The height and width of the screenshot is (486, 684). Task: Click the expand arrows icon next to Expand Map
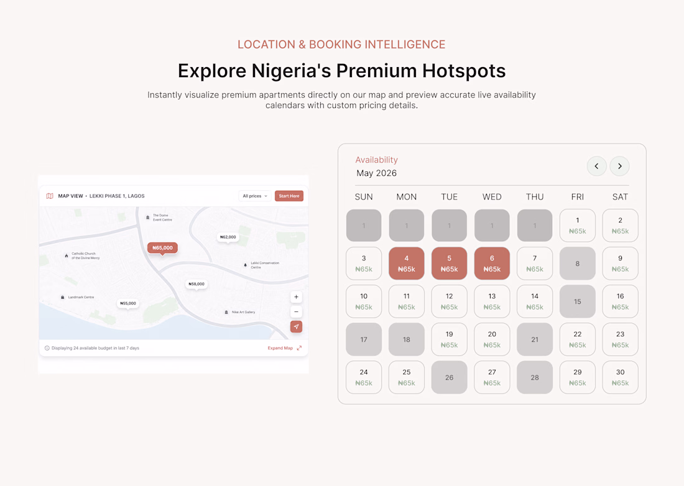click(x=299, y=348)
